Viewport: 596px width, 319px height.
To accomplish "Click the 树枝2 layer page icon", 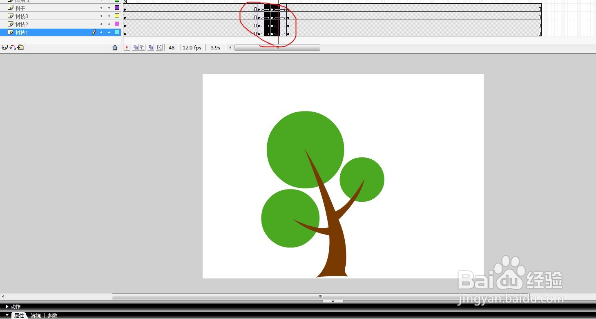I will pyautogui.click(x=11, y=24).
